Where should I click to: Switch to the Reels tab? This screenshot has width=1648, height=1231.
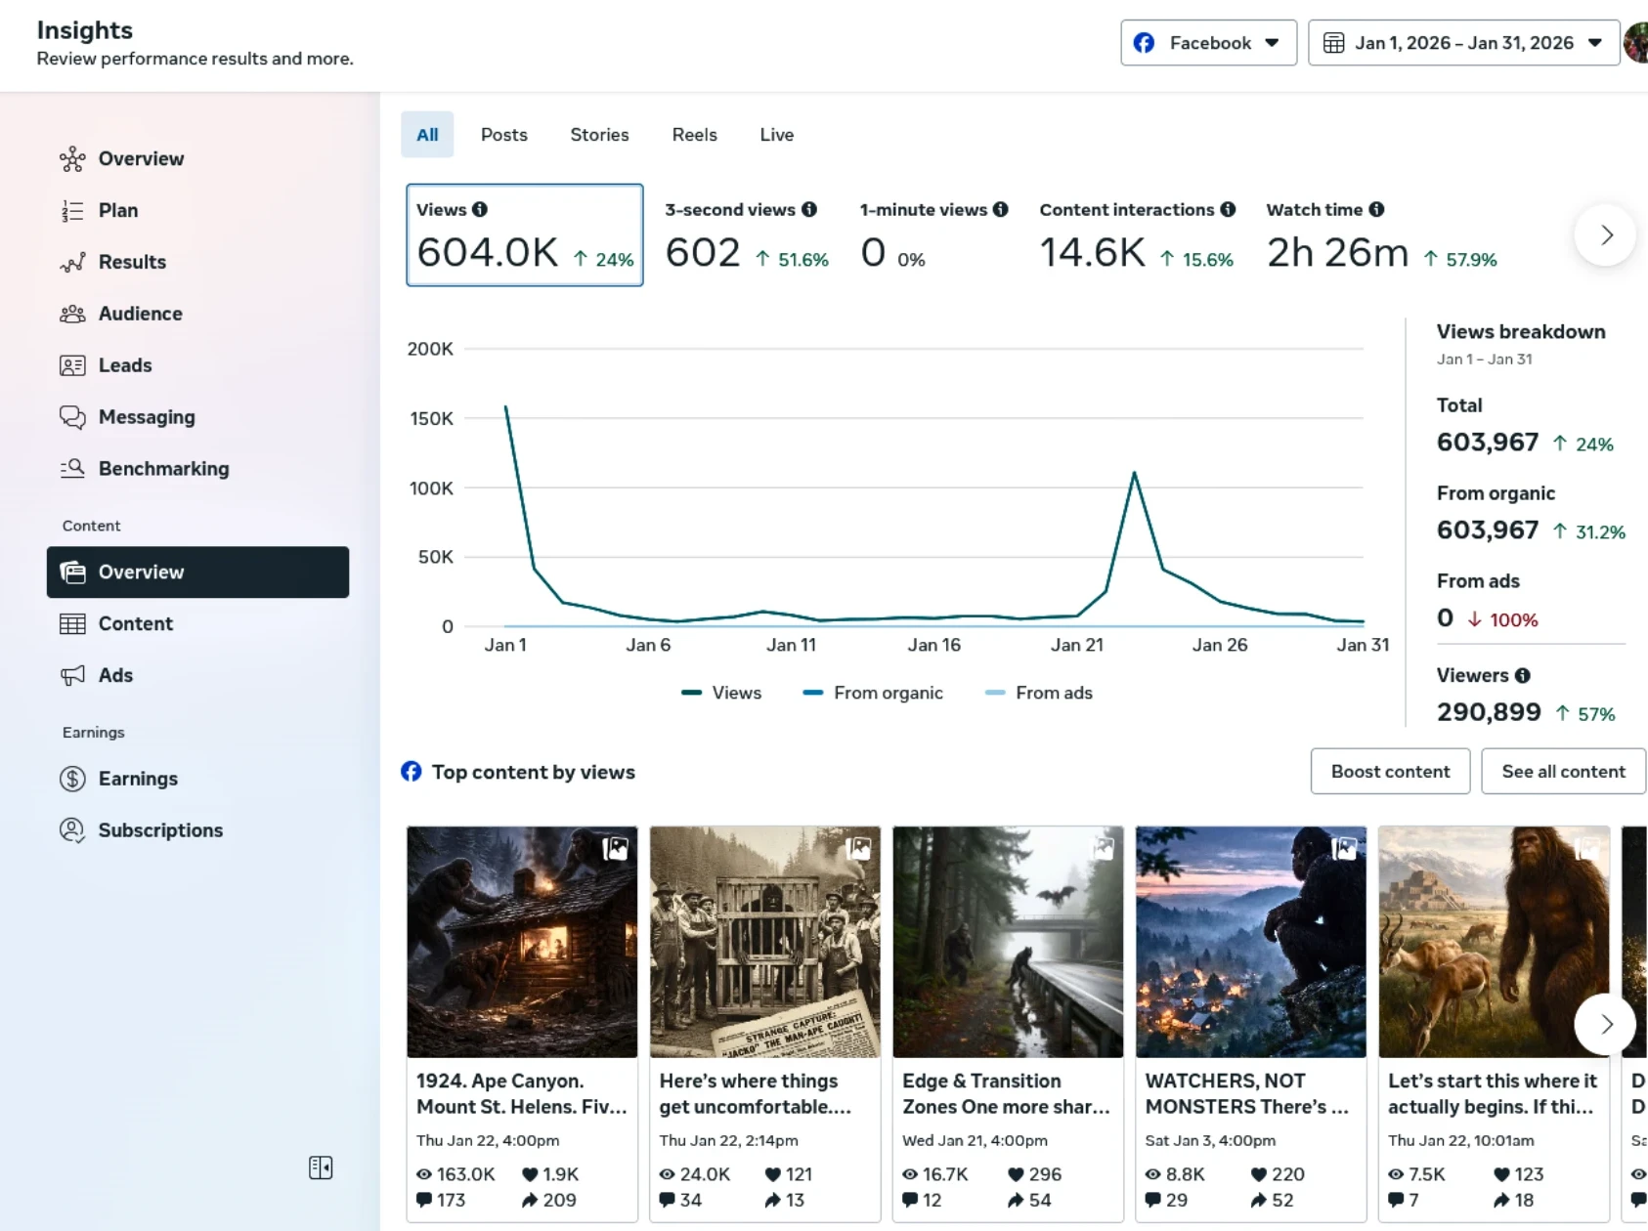[x=694, y=135]
